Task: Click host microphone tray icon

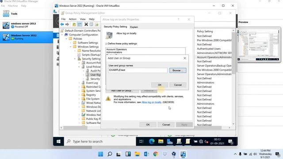Action: click(x=240, y=154)
